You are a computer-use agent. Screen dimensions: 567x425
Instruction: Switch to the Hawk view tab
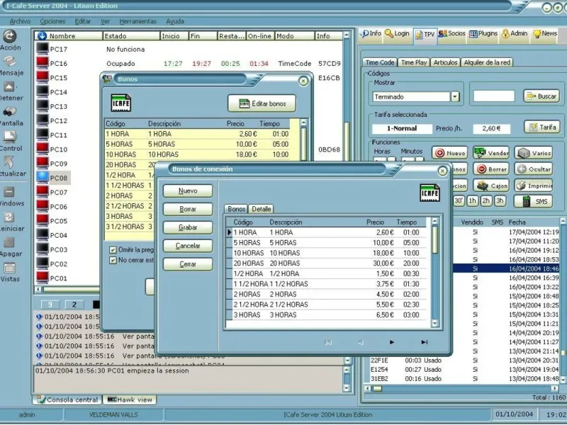130,399
